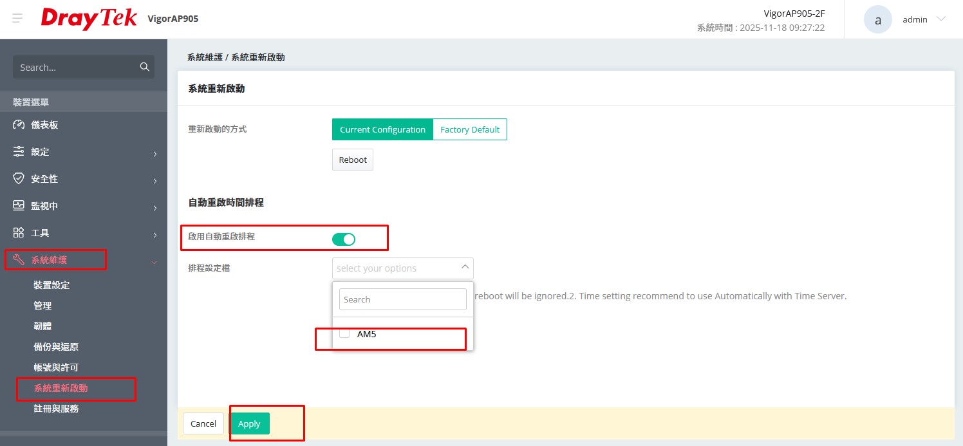
Task: Toggle the 啟用自動重啟排程 switch off
Action: 344,239
